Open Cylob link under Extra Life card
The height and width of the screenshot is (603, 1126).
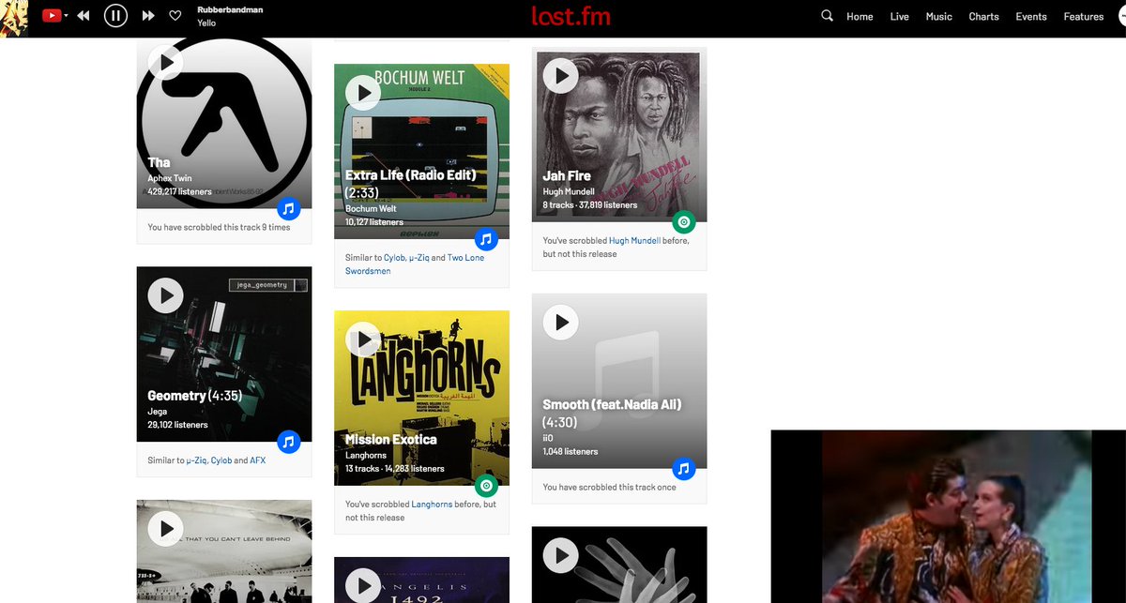tap(394, 258)
